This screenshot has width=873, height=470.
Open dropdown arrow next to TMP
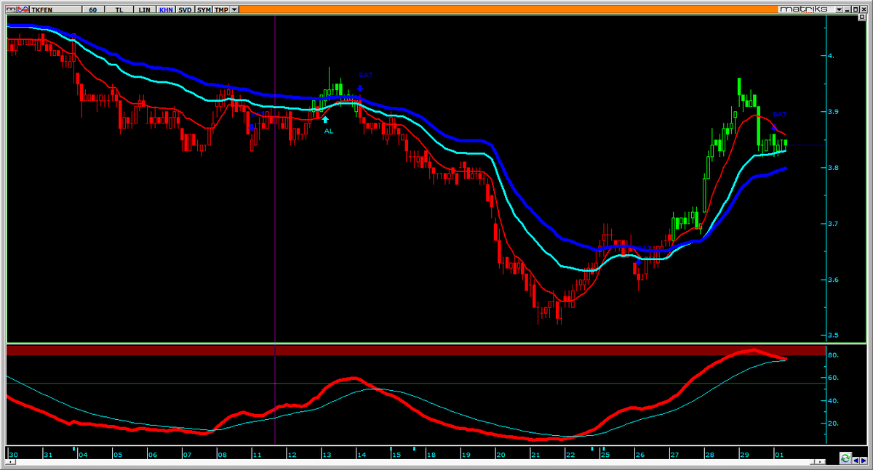tap(234, 9)
